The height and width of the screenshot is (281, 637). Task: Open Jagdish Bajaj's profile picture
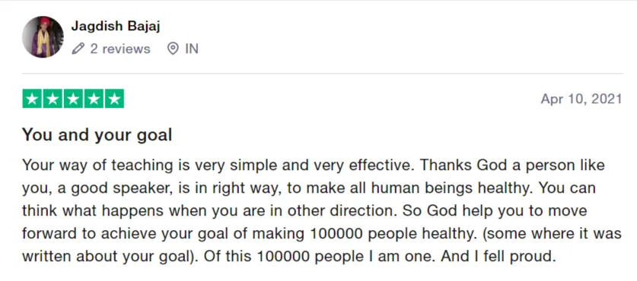point(43,37)
